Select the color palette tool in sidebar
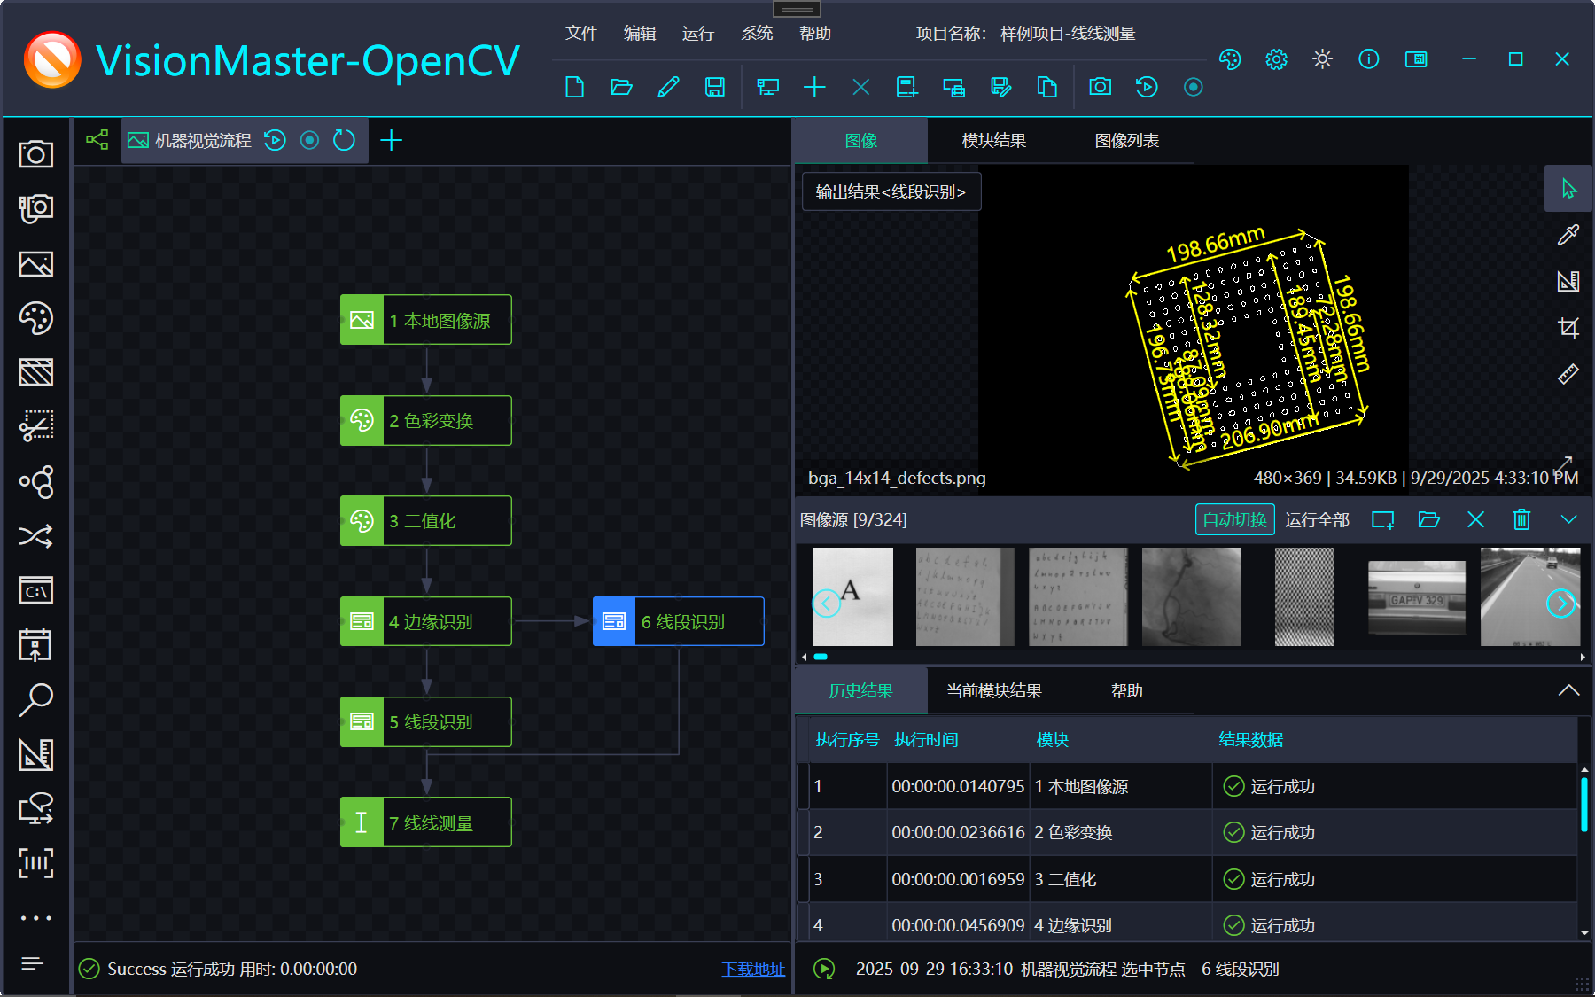Image resolution: width=1595 pixels, height=997 pixels. (x=36, y=318)
